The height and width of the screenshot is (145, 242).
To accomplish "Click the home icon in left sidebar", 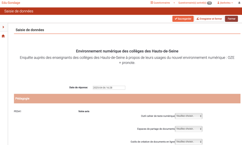I will (3, 36).
